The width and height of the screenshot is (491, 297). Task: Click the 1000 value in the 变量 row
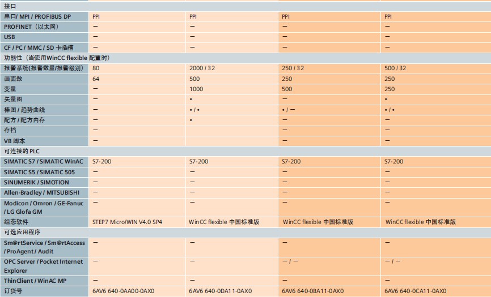coord(196,89)
